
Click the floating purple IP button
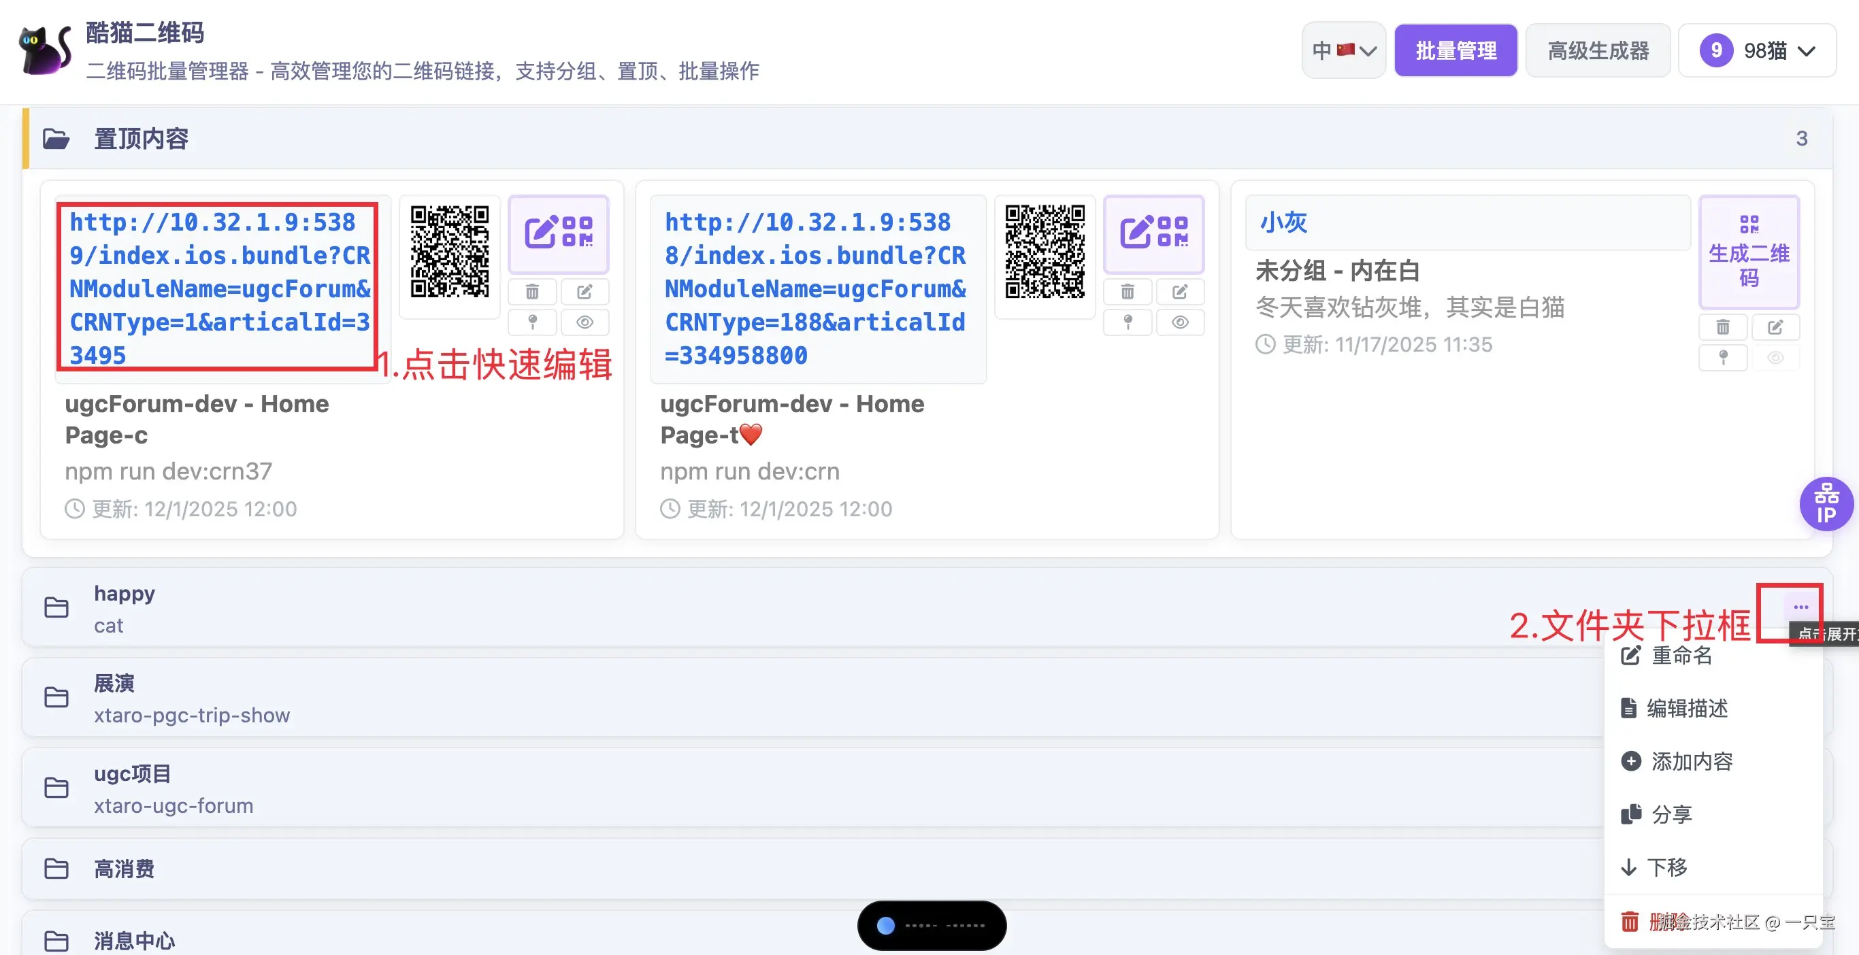tap(1826, 503)
